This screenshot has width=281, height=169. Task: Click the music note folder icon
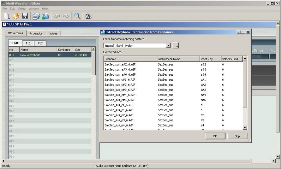coord(45,16)
